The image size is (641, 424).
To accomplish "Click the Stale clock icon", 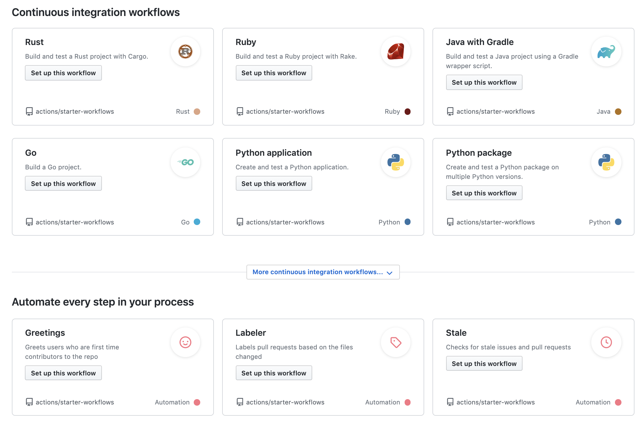I will 606,342.
